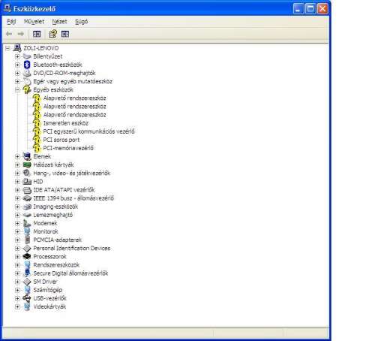Close the Eszközkezelő window
The image size is (375, 341).
(322, 9)
